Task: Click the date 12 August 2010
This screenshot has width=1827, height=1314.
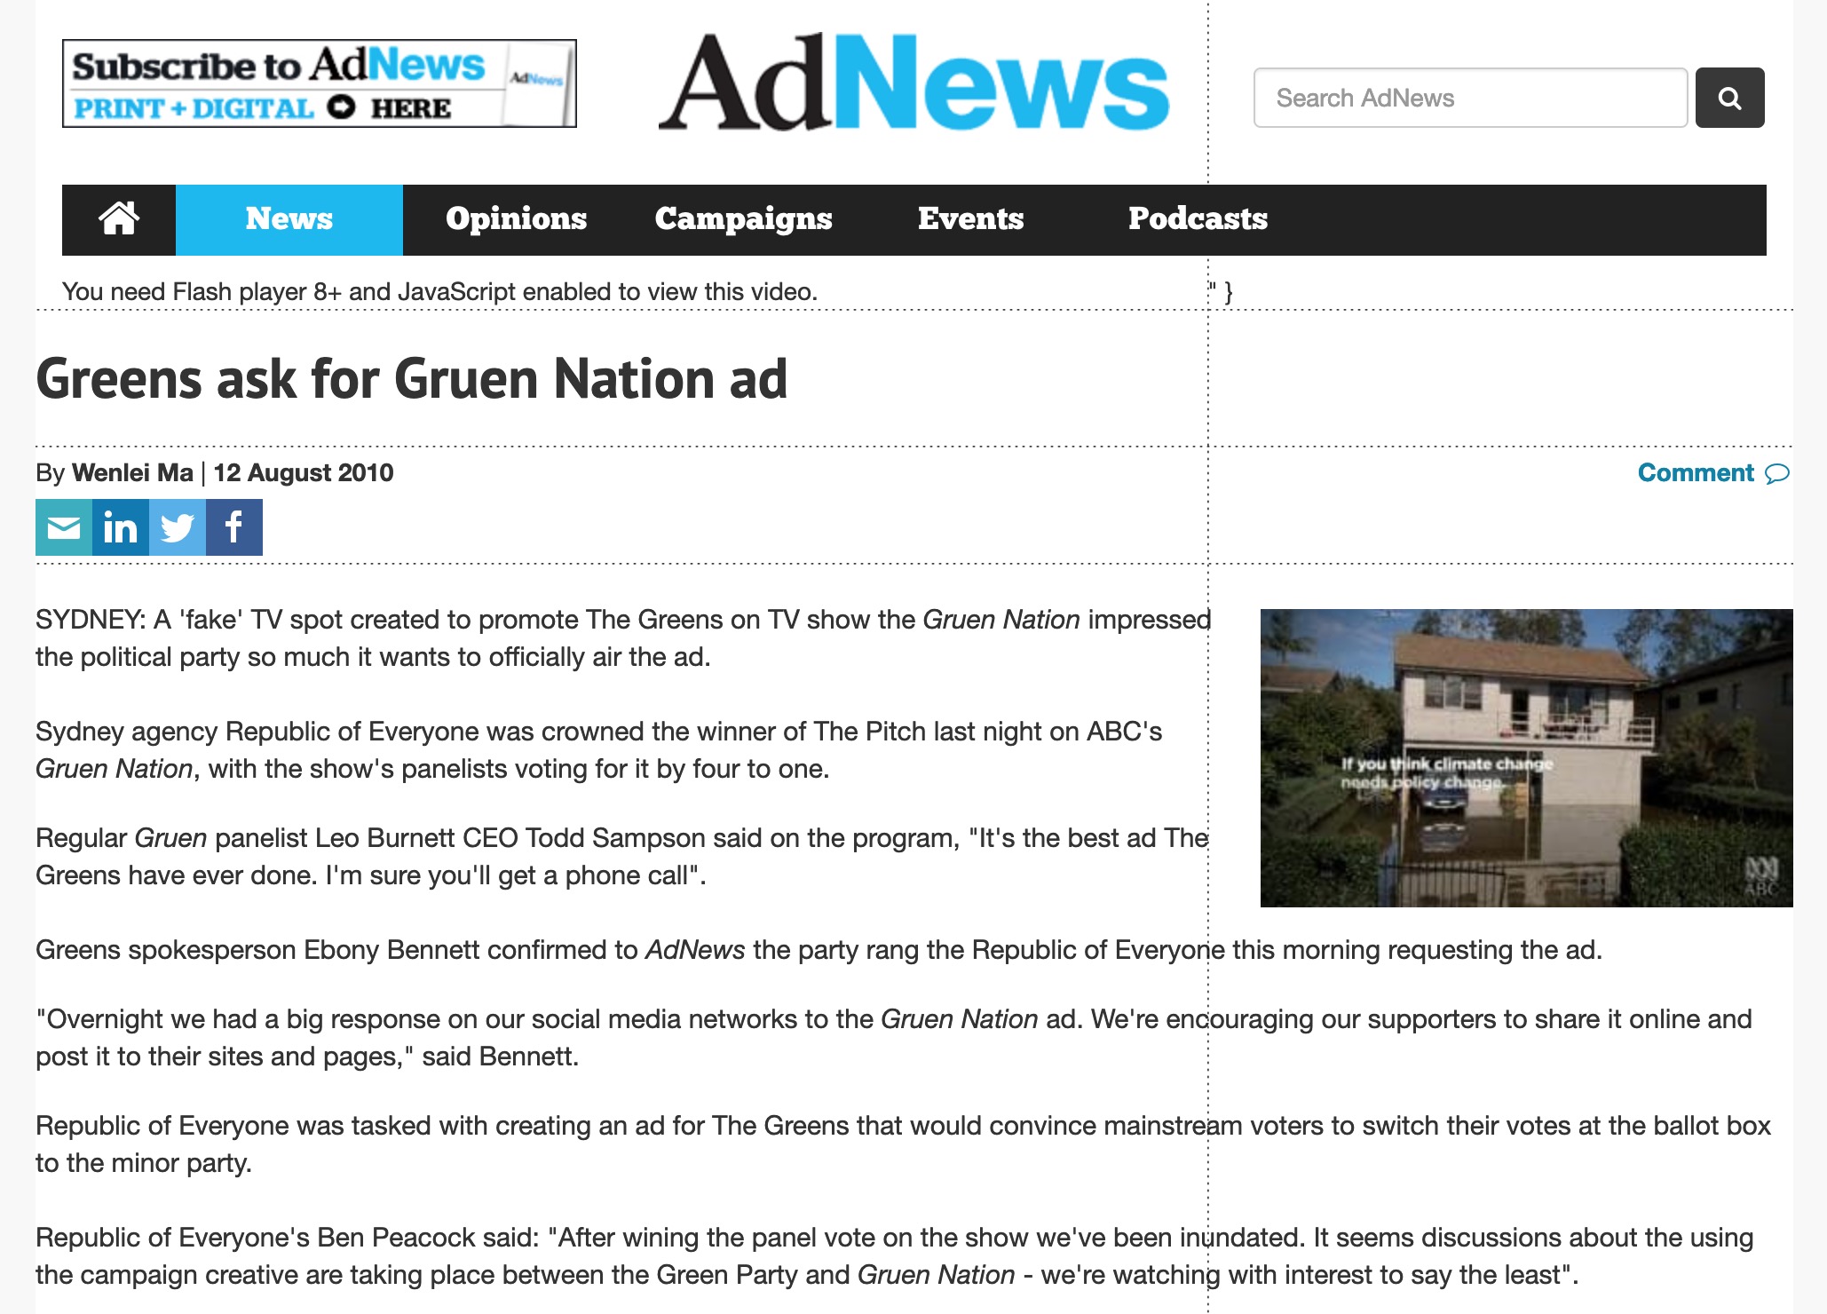Action: 304,472
